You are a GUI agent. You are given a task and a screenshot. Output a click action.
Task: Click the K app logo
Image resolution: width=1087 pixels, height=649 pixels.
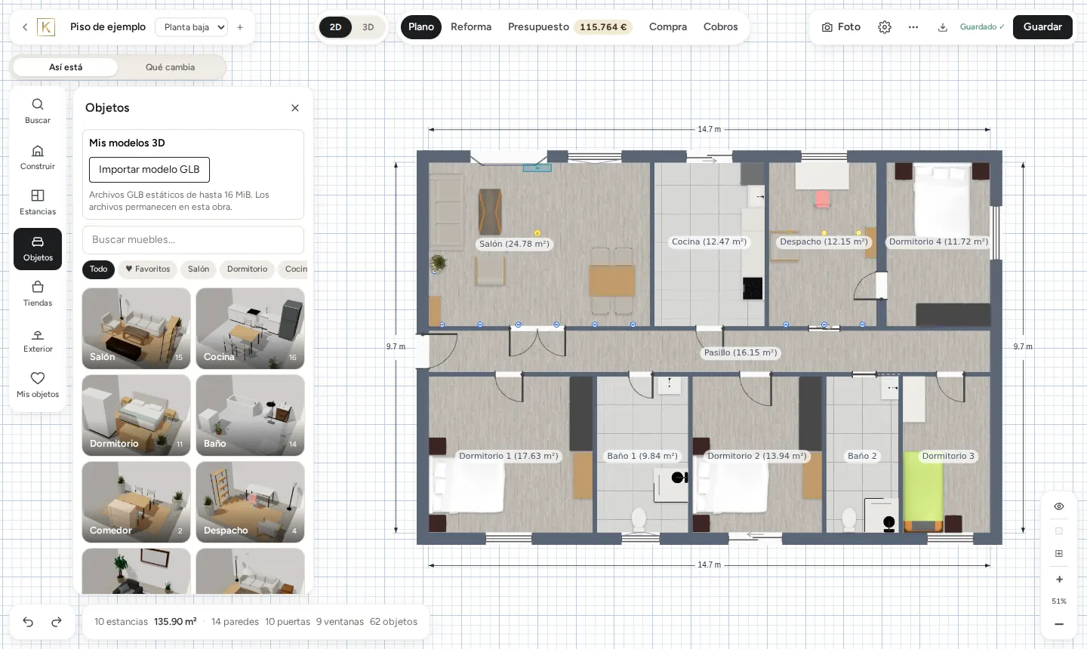click(x=46, y=27)
